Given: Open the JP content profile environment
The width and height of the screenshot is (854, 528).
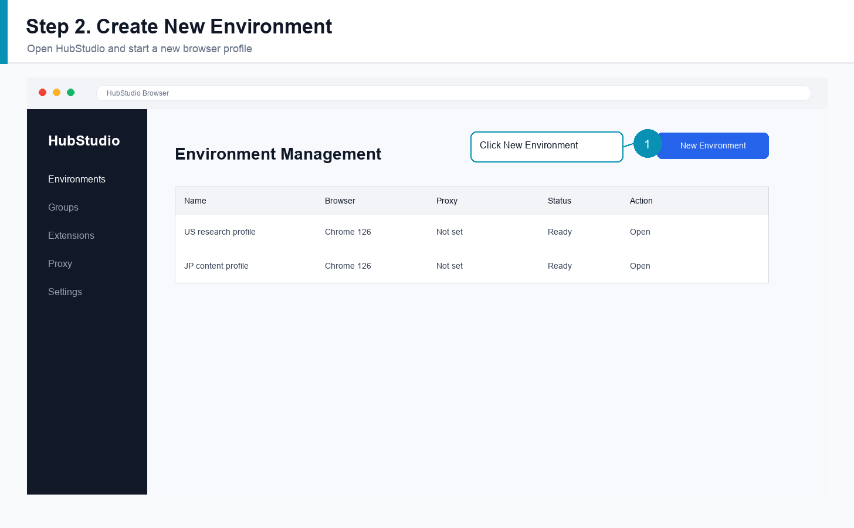Looking at the screenshot, I should coord(640,266).
